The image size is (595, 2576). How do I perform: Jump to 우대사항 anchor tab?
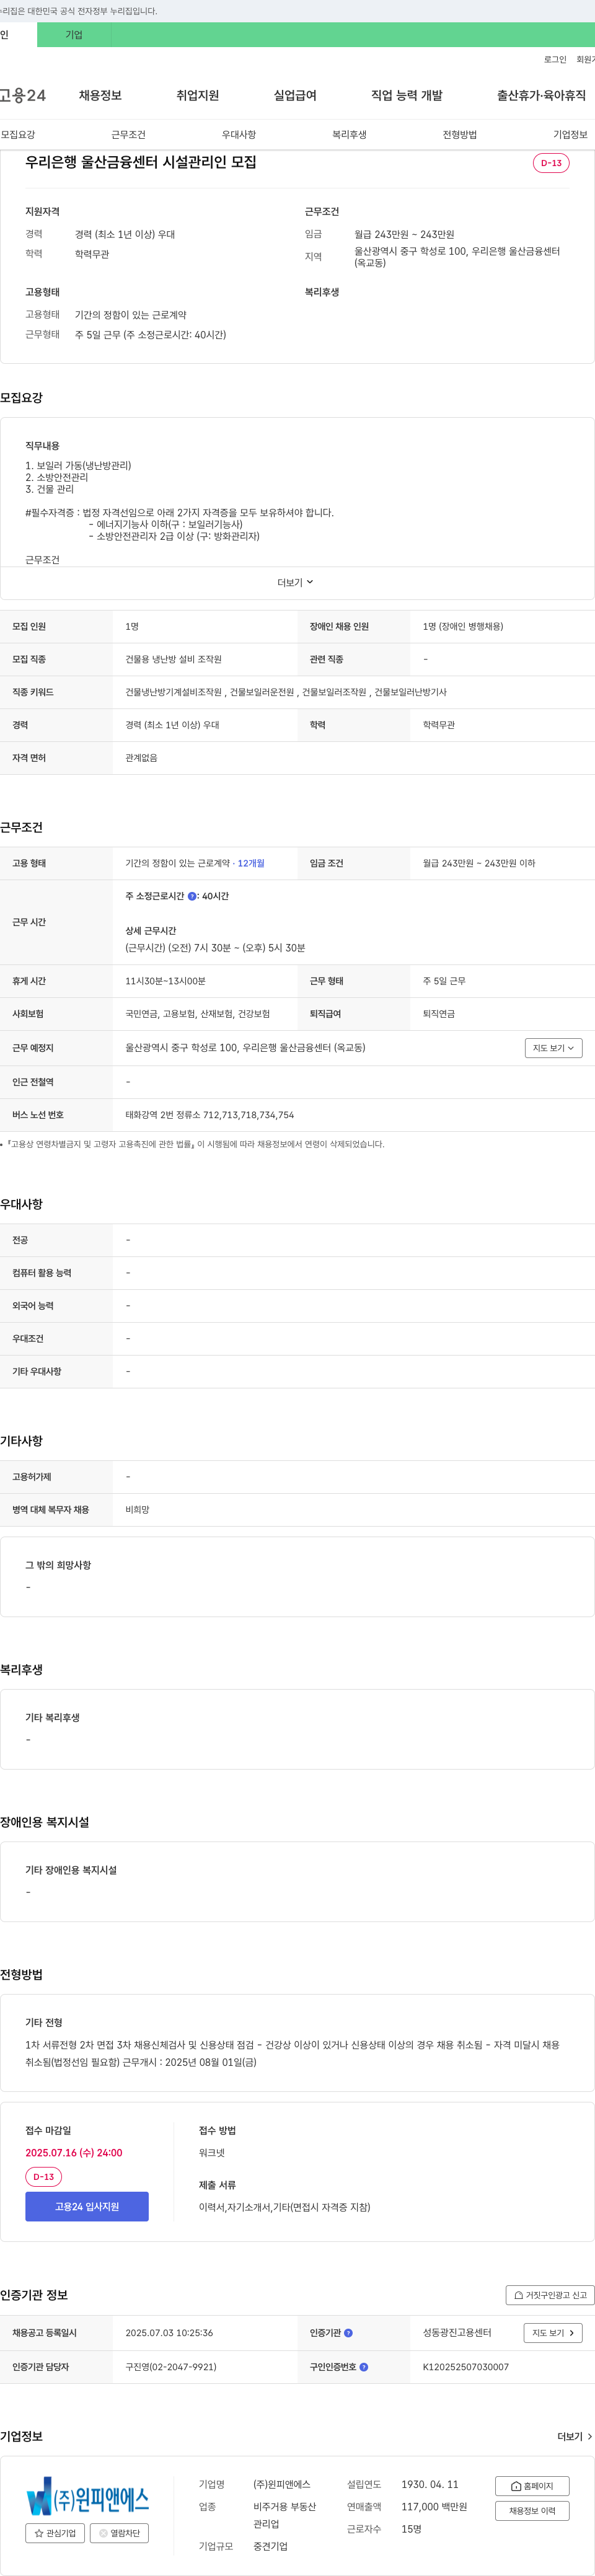pos(239,134)
